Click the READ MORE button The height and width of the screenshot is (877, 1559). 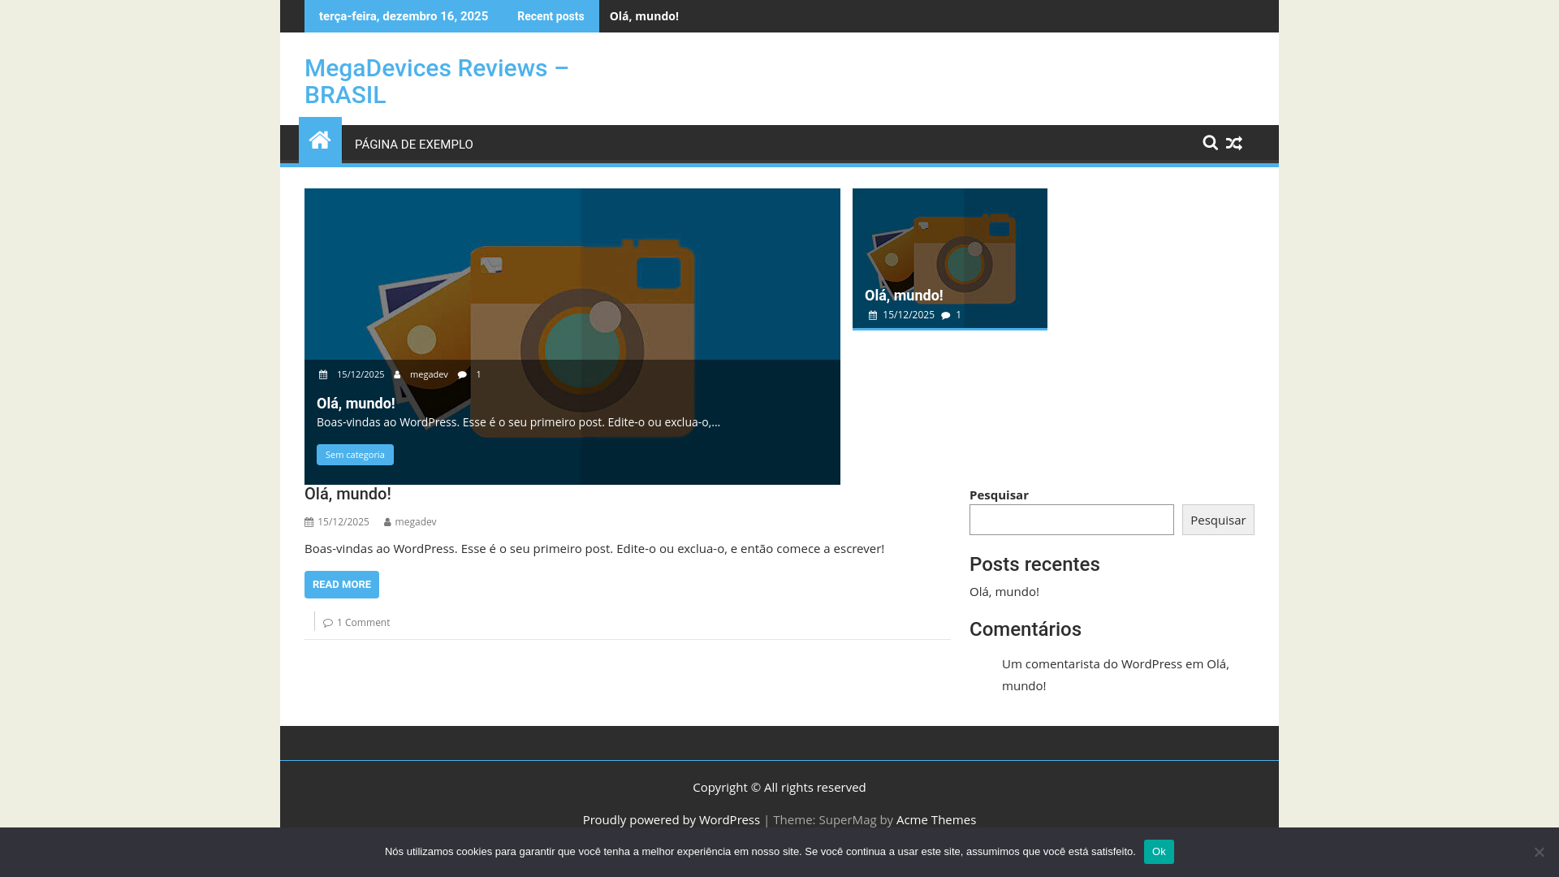(342, 585)
